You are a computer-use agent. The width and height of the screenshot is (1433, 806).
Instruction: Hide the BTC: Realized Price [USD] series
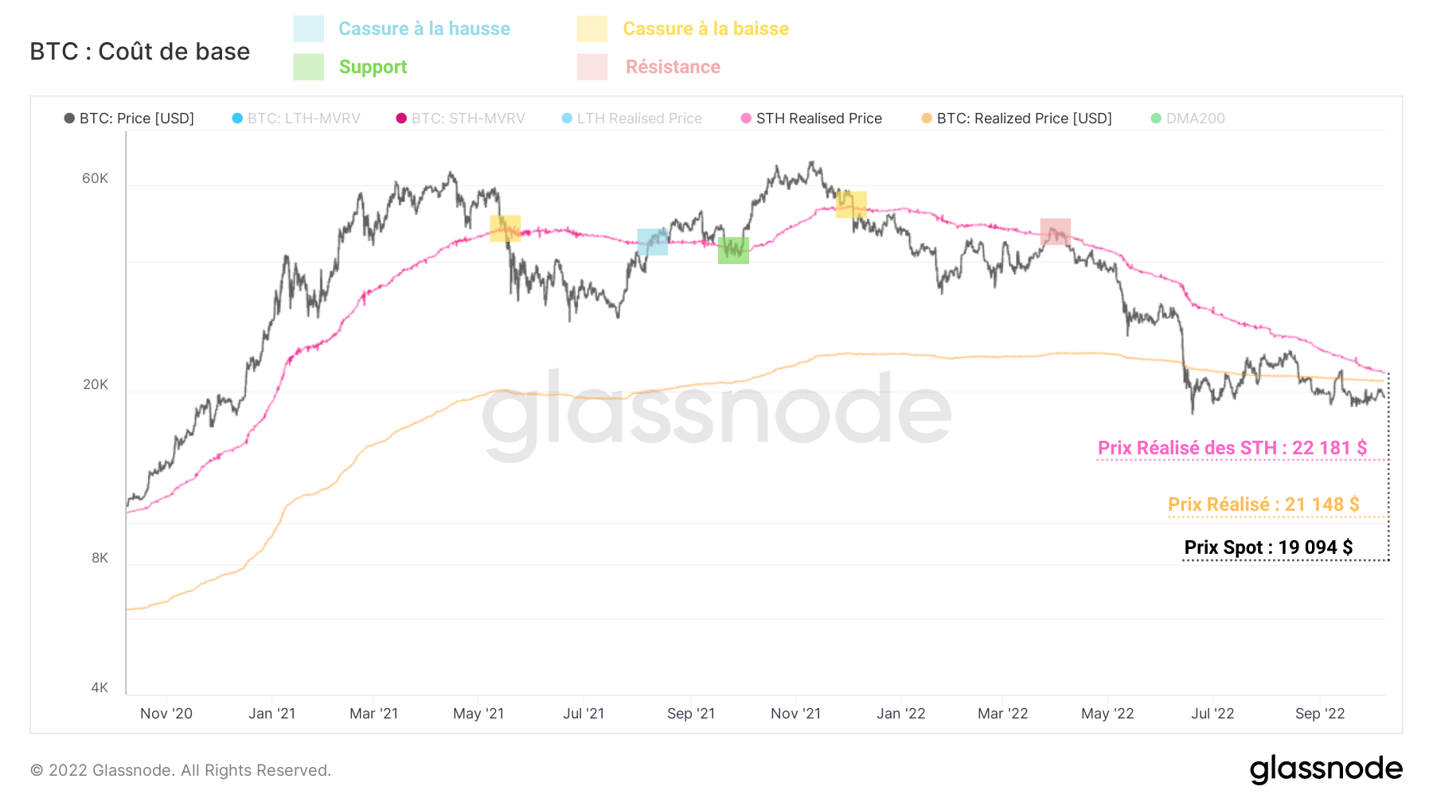click(x=1017, y=119)
